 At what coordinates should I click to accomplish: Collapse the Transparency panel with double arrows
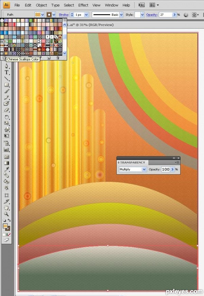174,158
